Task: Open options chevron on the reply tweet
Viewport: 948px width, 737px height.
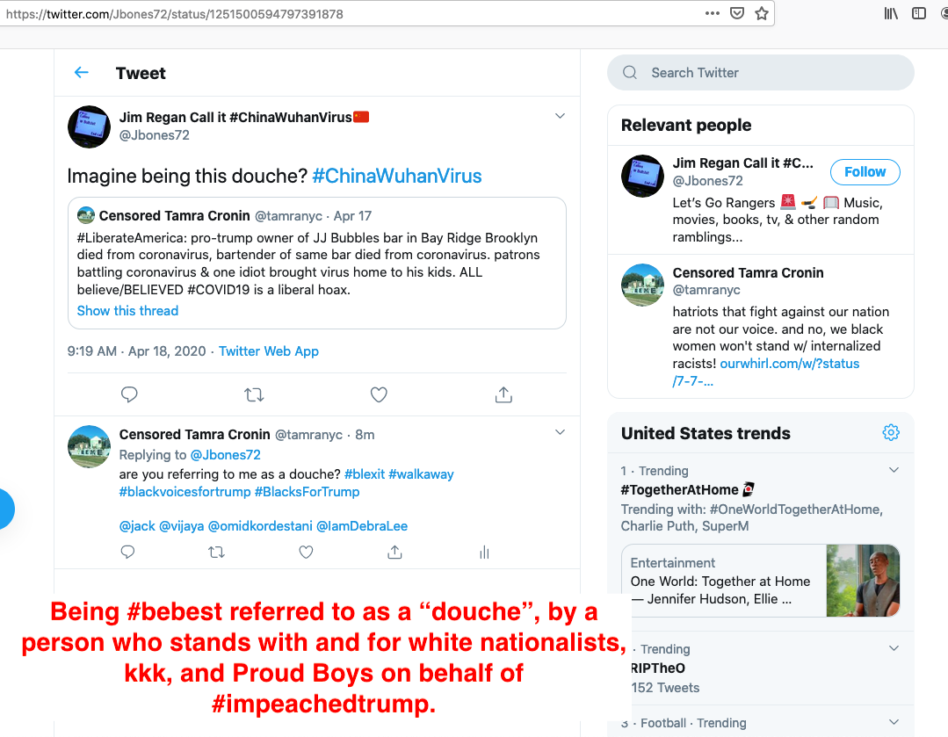Action: click(x=561, y=432)
